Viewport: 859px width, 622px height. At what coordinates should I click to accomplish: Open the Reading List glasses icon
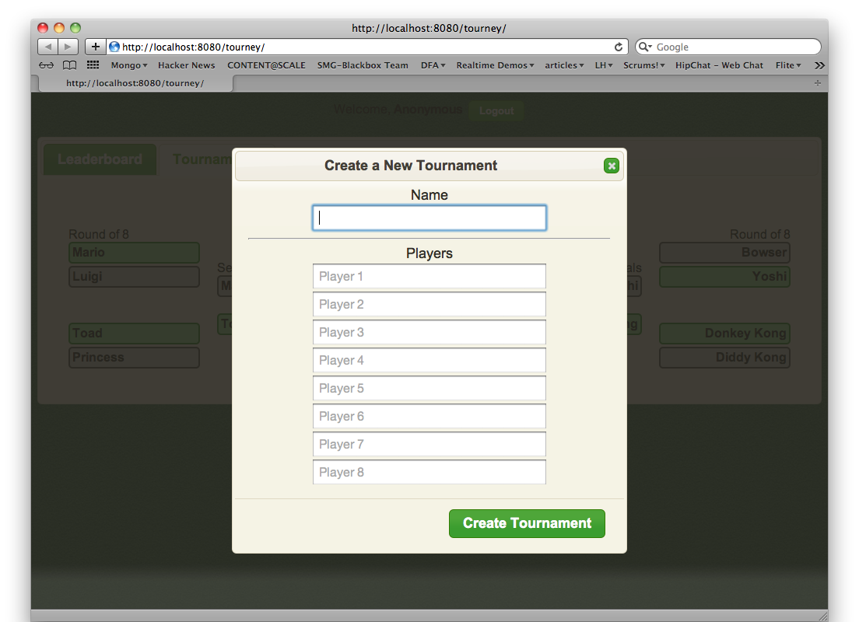click(x=47, y=65)
